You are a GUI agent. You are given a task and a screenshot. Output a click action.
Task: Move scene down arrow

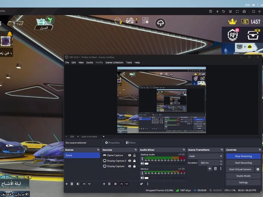pos(89,184)
